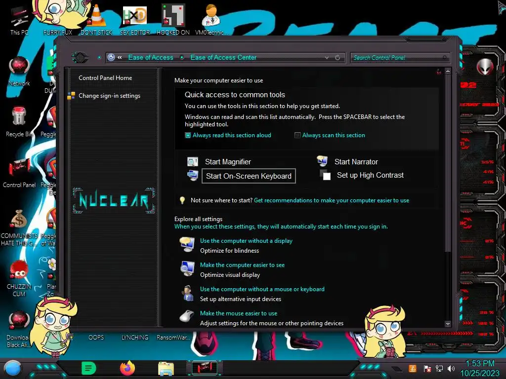Click the icon beside Make the computer easier to see
Viewport: 506px width, 379px height.
(187, 269)
